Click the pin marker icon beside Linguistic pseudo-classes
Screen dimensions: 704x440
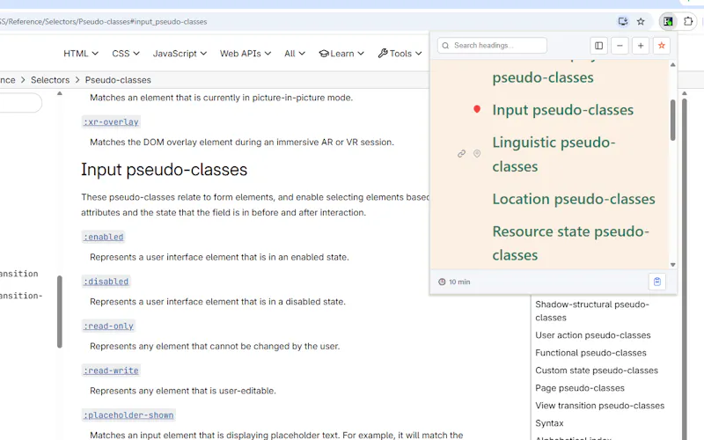tap(477, 154)
